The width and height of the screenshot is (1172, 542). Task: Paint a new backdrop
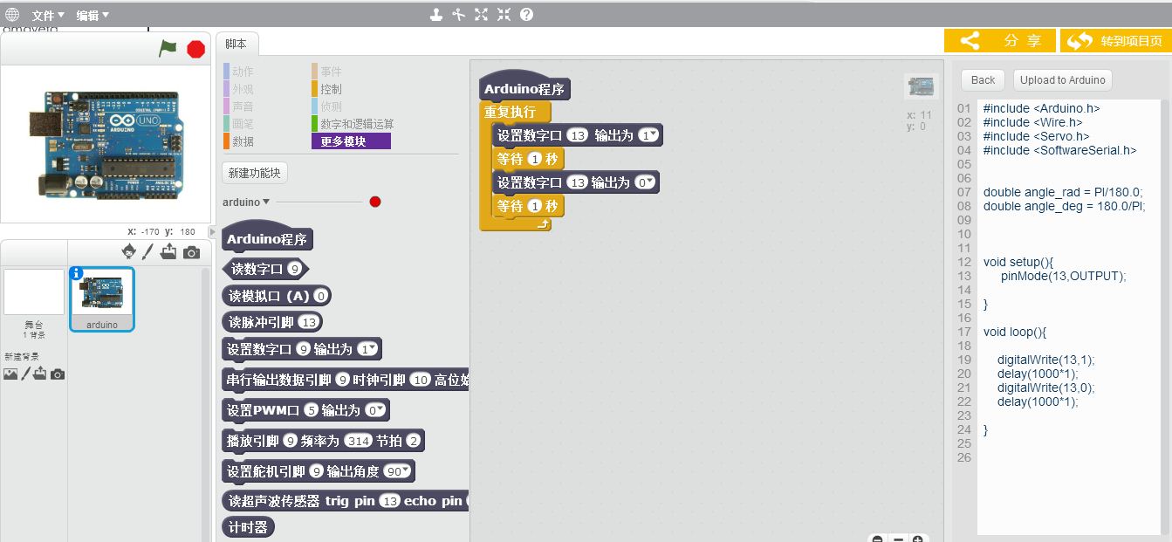[x=25, y=374]
